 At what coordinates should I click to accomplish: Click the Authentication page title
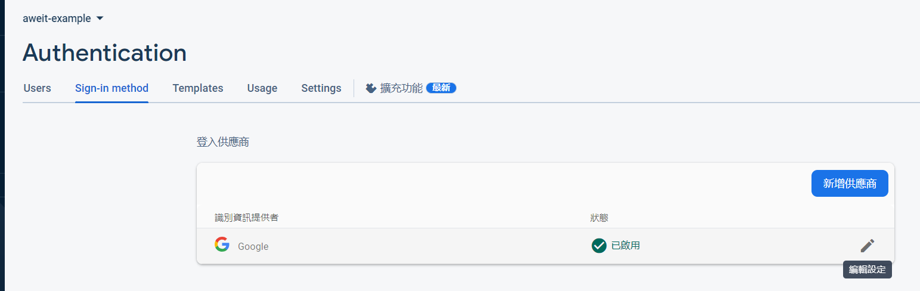(105, 52)
